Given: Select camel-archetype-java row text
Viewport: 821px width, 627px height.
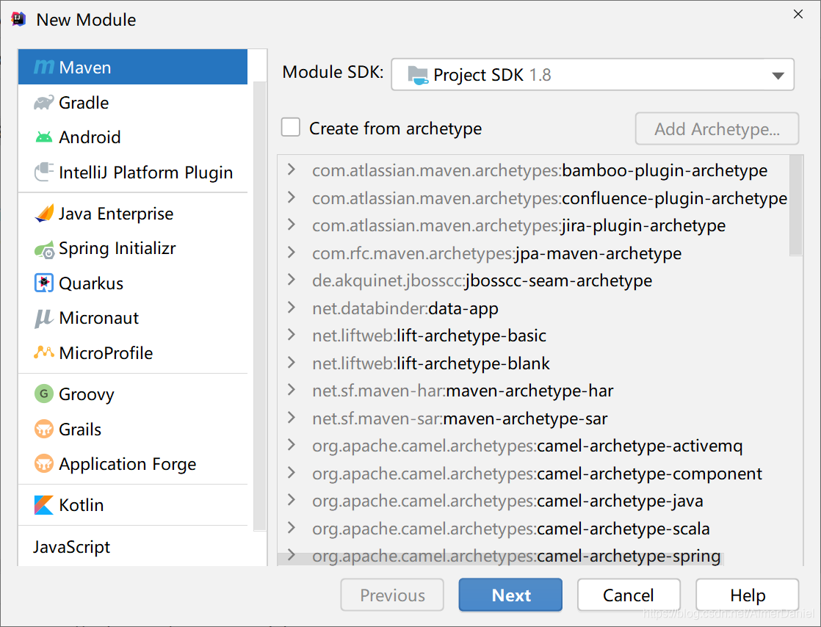Looking at the screenshot, I should 507,501.
